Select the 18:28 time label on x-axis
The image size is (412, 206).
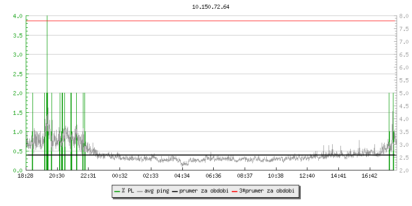[x=25, y=176]
